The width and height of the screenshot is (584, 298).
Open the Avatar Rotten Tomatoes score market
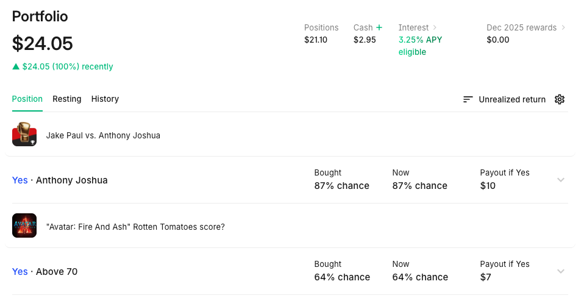coord(135,227)
